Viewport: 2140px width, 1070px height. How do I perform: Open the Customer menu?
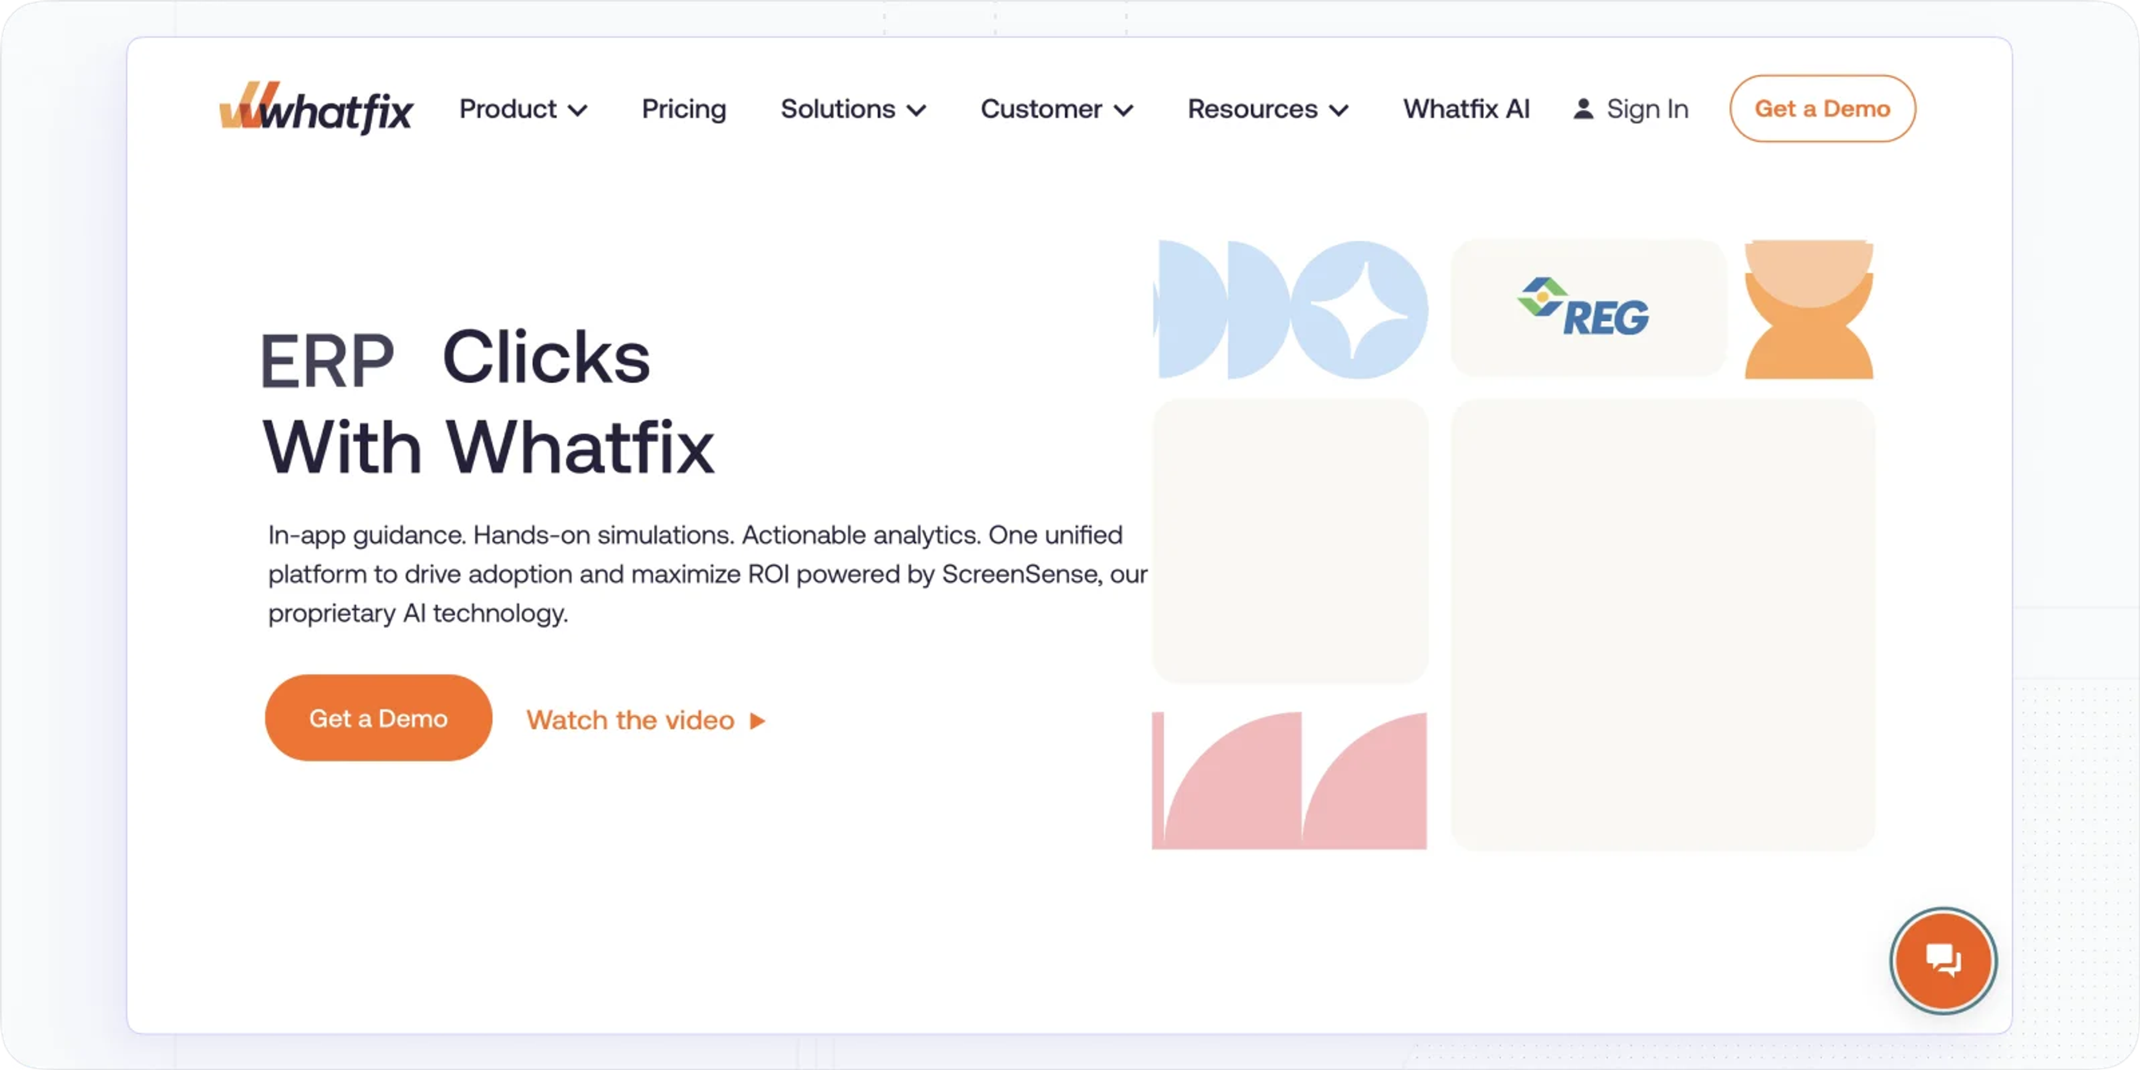1057,109
